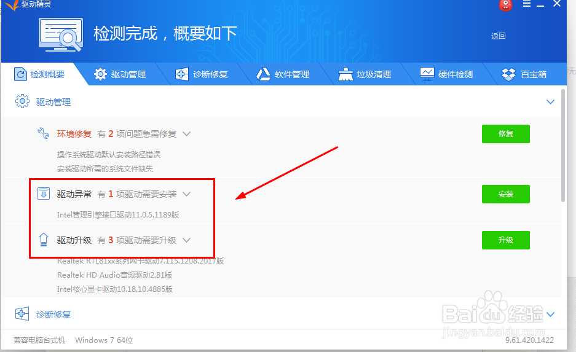Click the 诊断修复 section heading

[53, 315]
